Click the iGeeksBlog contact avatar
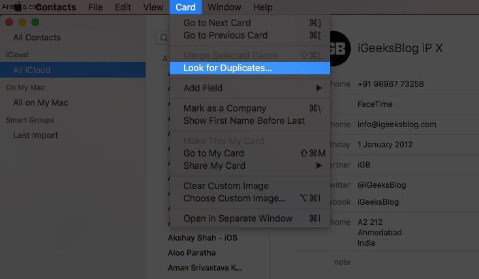The height and width of the screenshot is (279, 479). [x=339, y=48]
